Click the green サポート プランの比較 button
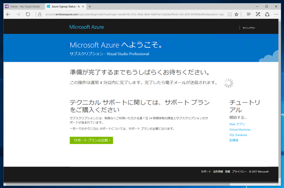Viewport: 284px width, 188px height. pos(91,140)
